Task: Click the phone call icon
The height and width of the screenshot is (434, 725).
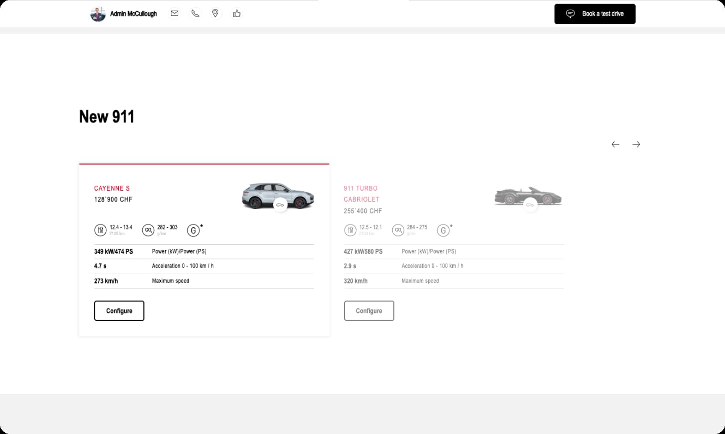Action: coord(195,13)
